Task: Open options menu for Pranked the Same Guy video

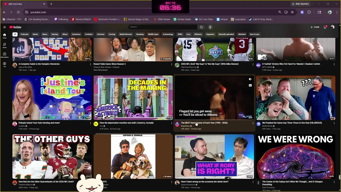Action: pos(334,123)
